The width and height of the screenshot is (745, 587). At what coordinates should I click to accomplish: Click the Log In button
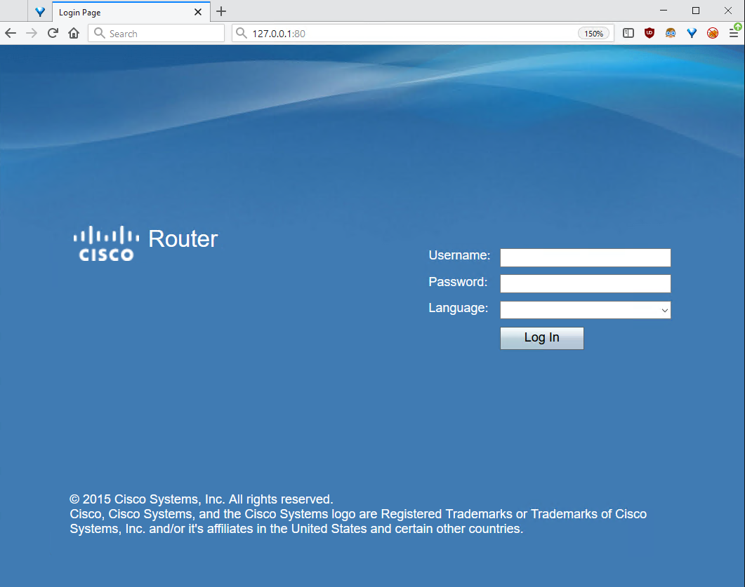click(x=541, y=338)
